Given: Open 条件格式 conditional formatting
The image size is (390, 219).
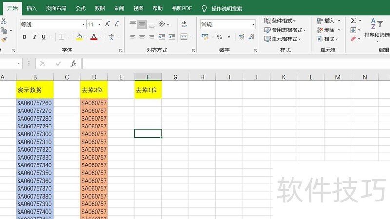Looking at the screenshot, I should pos(280,21).
